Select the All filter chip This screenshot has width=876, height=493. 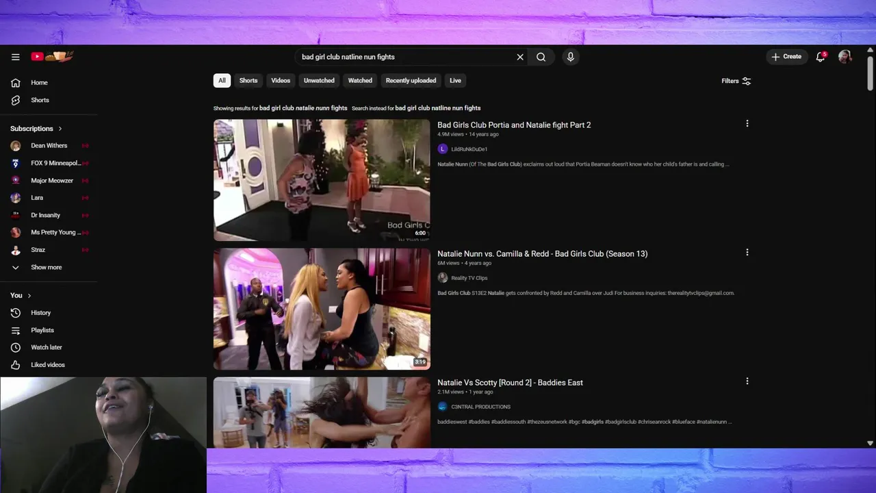coord(222,81)
